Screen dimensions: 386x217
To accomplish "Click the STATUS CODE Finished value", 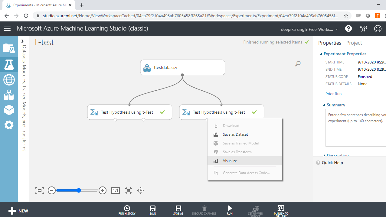I will click(x=365, y=77).
